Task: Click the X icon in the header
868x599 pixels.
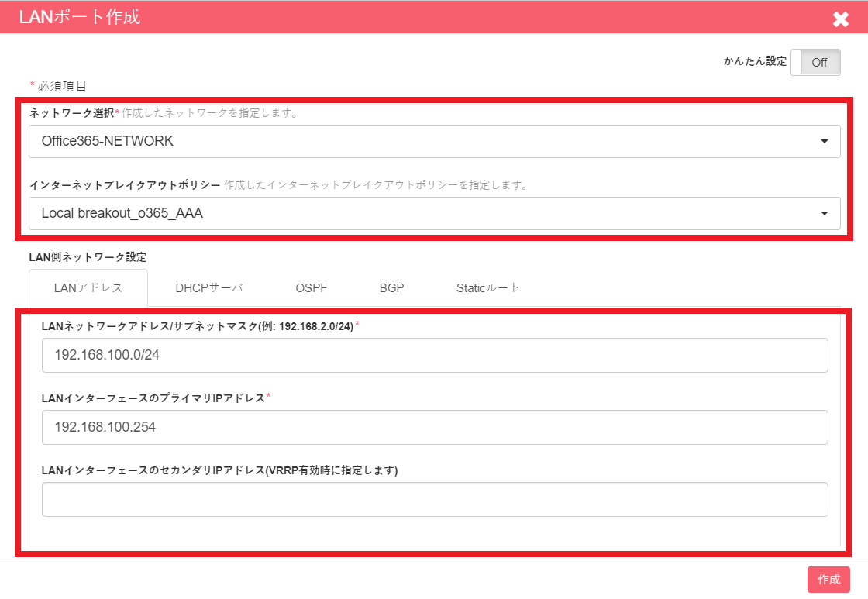Action: [842, 19]
